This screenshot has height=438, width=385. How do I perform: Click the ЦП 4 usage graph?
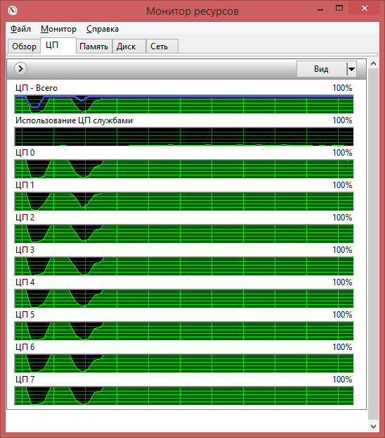click(x=184, y=299)
